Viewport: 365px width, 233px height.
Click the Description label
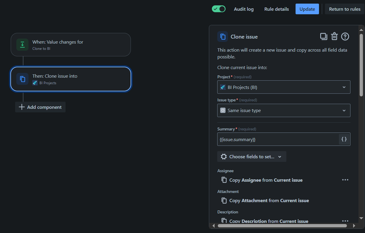tap(227, 212)
